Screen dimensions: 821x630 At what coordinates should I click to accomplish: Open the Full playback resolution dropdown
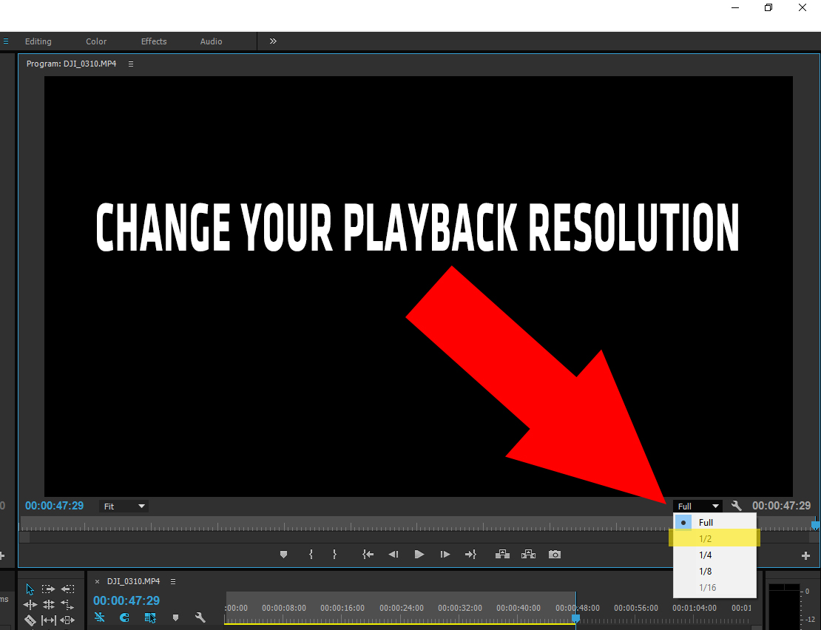pos(697,506)
